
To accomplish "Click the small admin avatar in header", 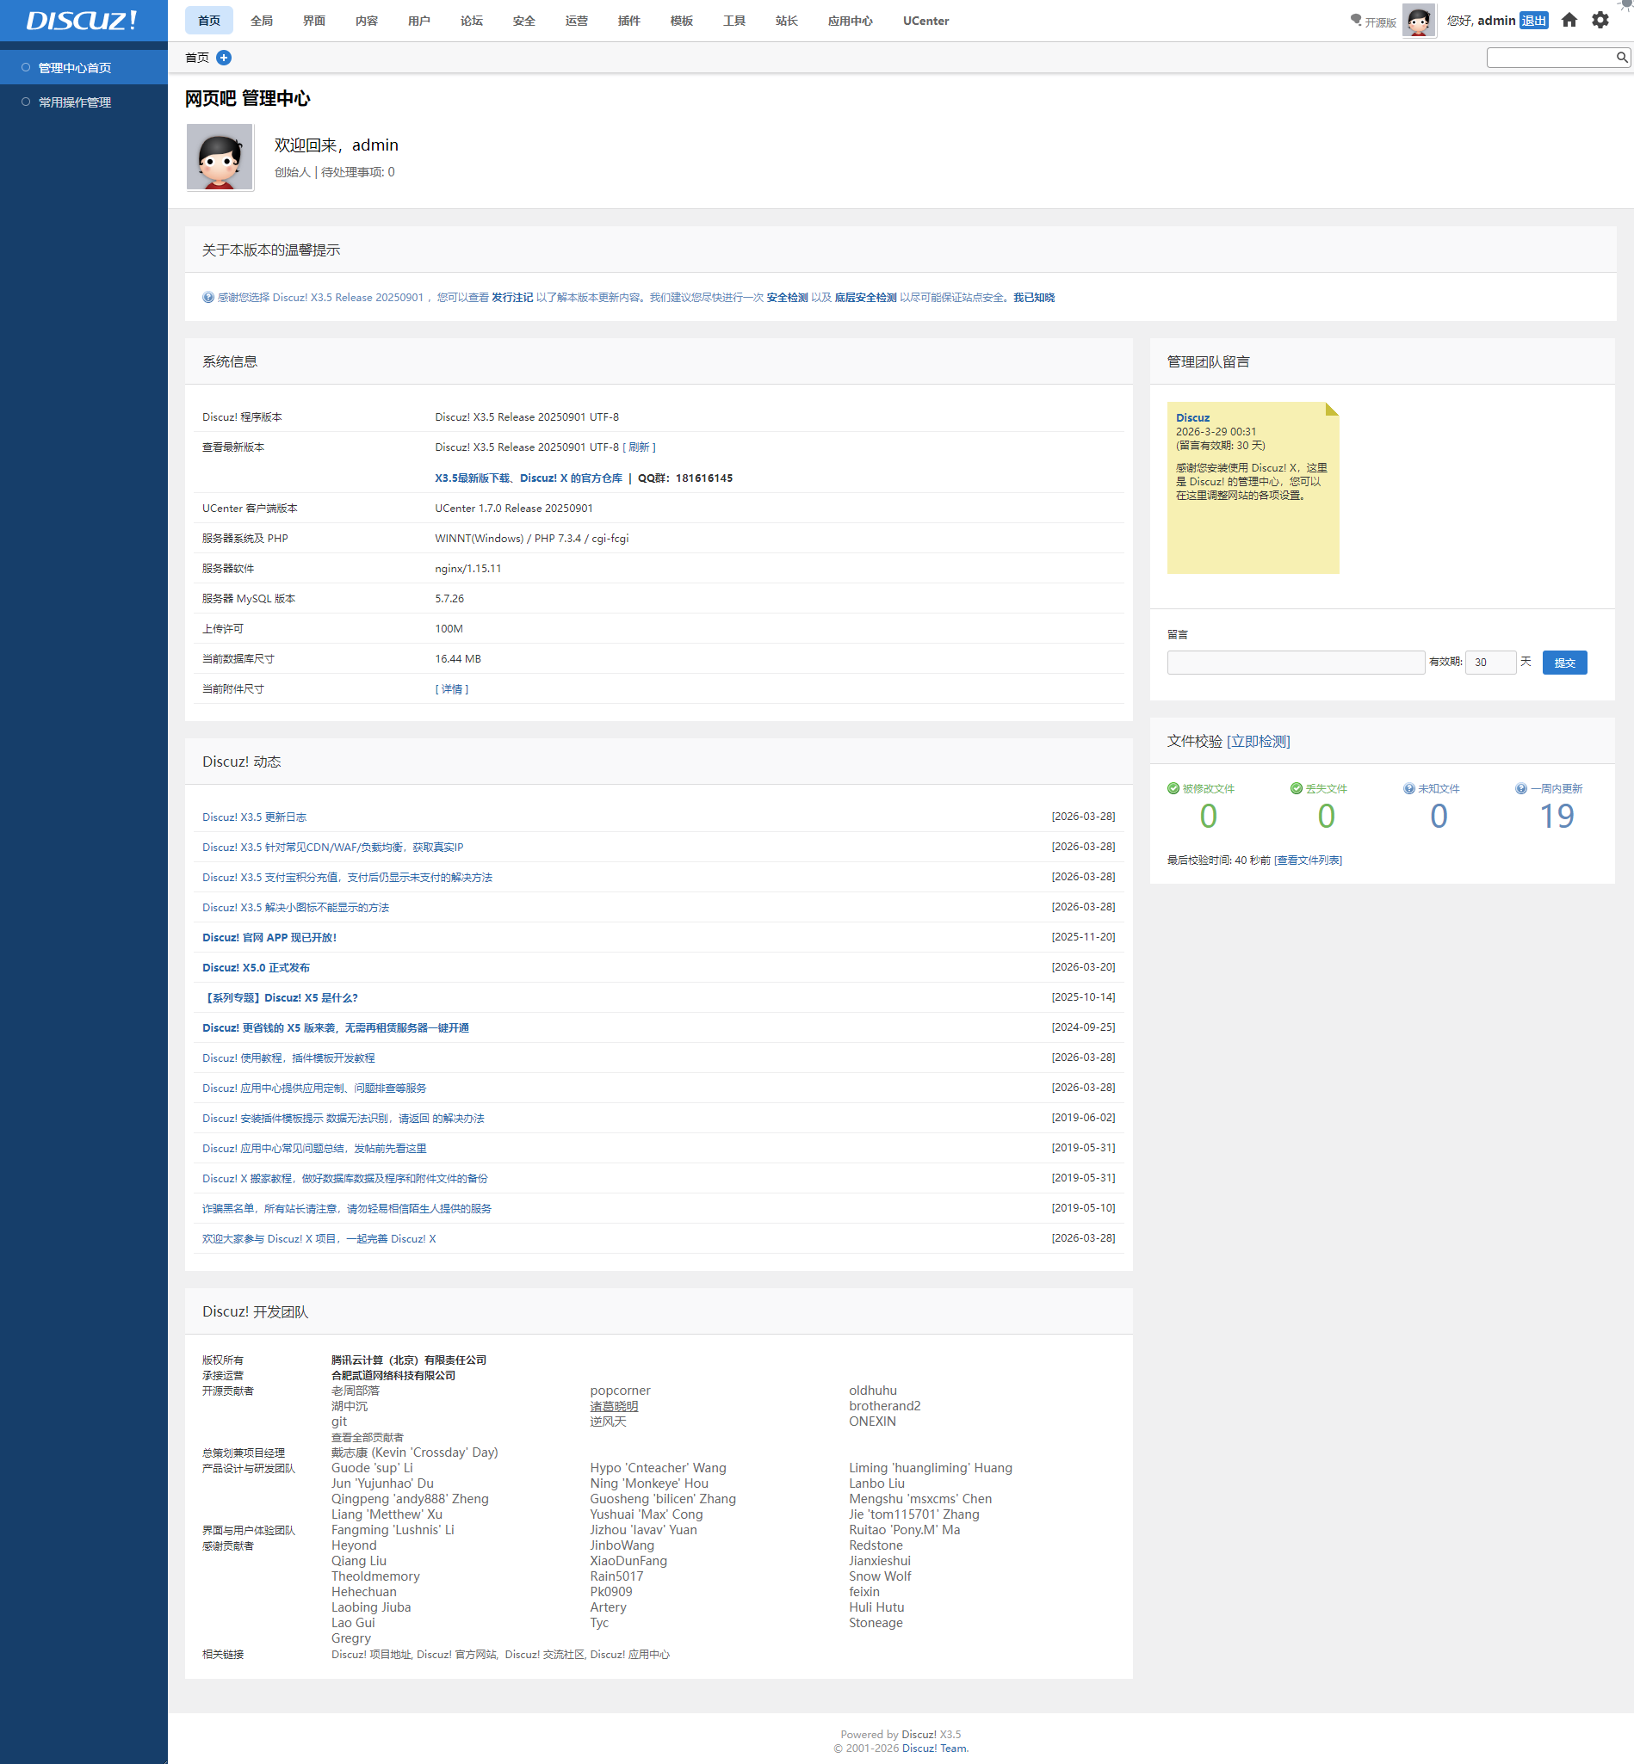I will [x=1418, y=21].
